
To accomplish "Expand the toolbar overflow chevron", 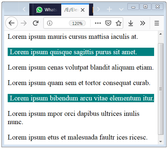I will 143,23.
